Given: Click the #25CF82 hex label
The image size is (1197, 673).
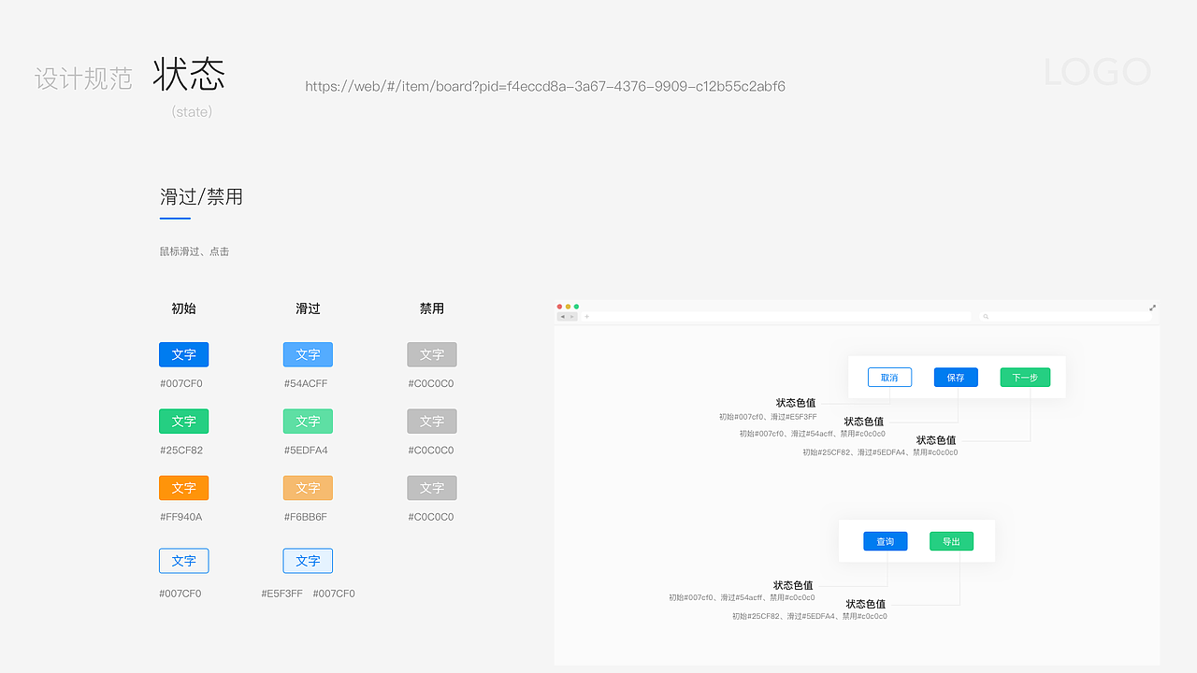Looking at the screenshot, I should tap(181, 450).
